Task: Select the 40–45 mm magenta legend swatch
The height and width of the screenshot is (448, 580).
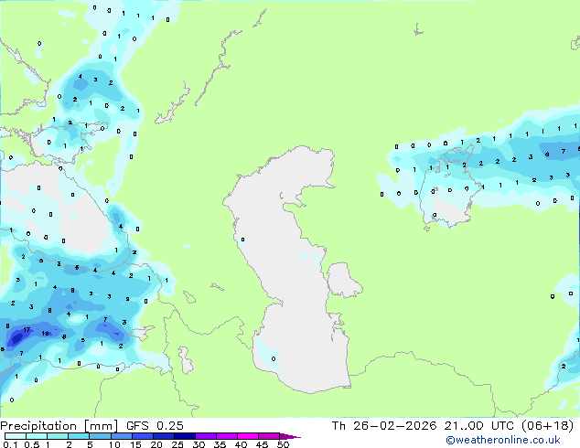Action: pyautogui.click(x=248, y=436)
